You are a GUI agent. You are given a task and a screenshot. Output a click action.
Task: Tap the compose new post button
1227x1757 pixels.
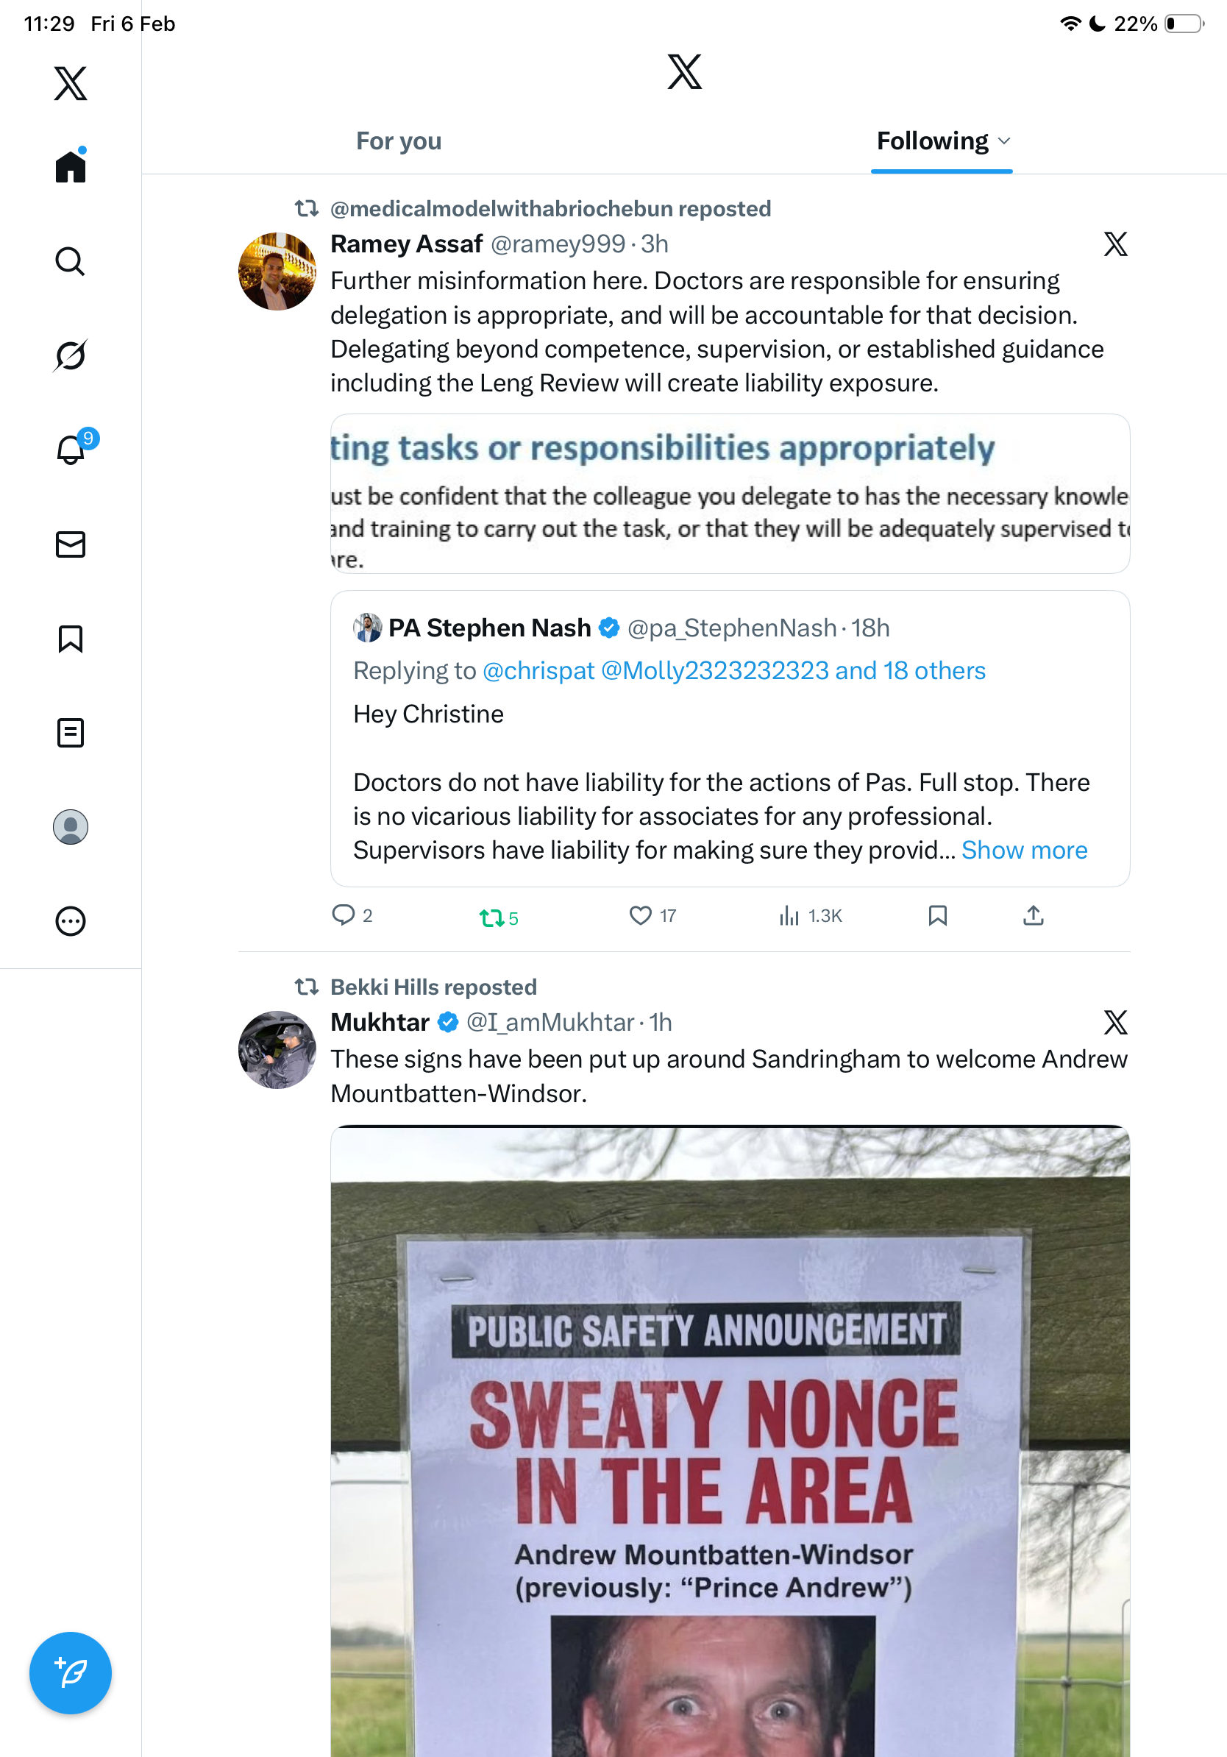point(71,1673)
